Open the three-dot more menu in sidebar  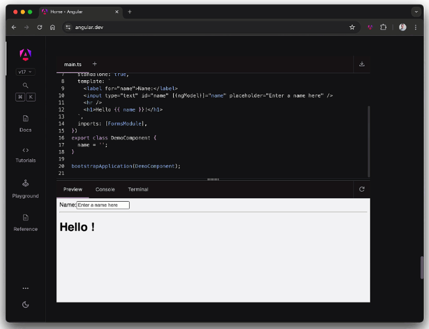26,288
